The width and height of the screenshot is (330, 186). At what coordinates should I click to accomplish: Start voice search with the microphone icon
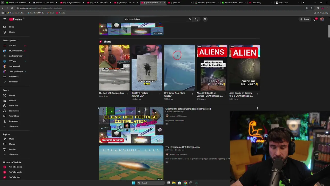point(205,19)
